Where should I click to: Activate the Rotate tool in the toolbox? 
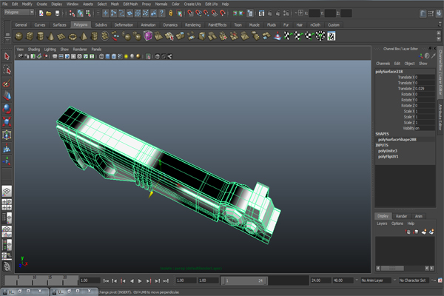pyautogui.click(x=7, y=109)
